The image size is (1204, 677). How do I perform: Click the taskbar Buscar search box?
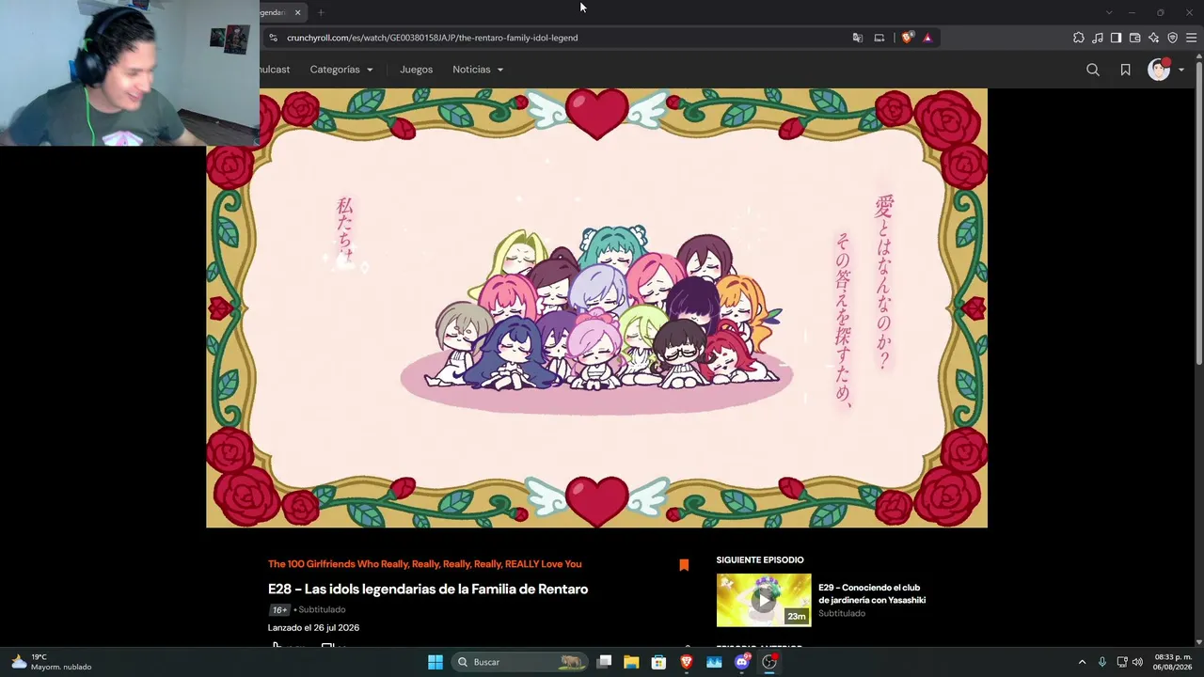[x=519, y=662]
